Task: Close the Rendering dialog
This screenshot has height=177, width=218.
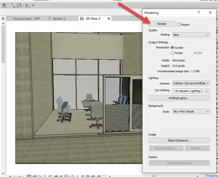Action: (x=210, y=12)
